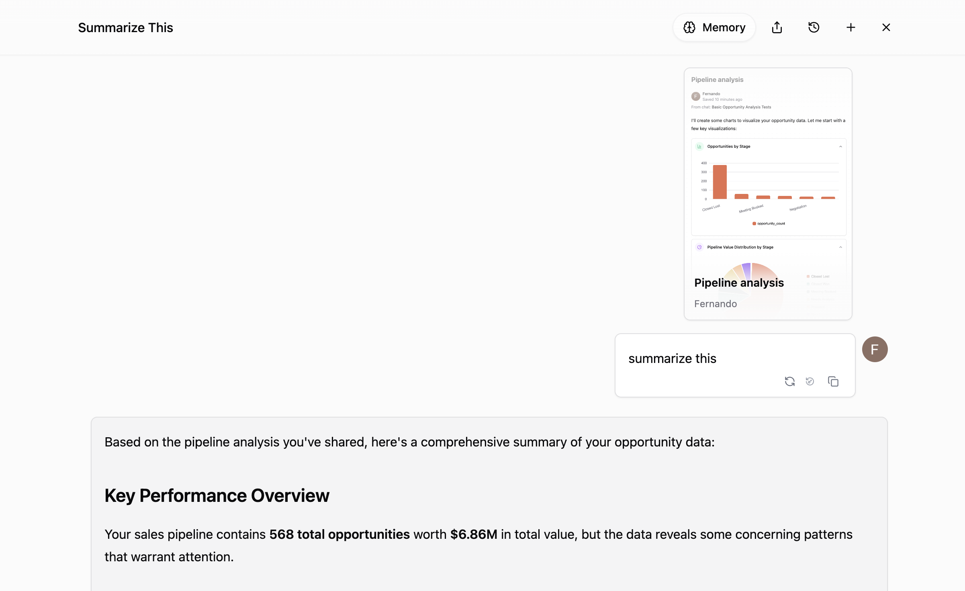The width and height of the screenshot is (965, 591).
Task: Click the purple pie chart icon
Action: (699, 247)
